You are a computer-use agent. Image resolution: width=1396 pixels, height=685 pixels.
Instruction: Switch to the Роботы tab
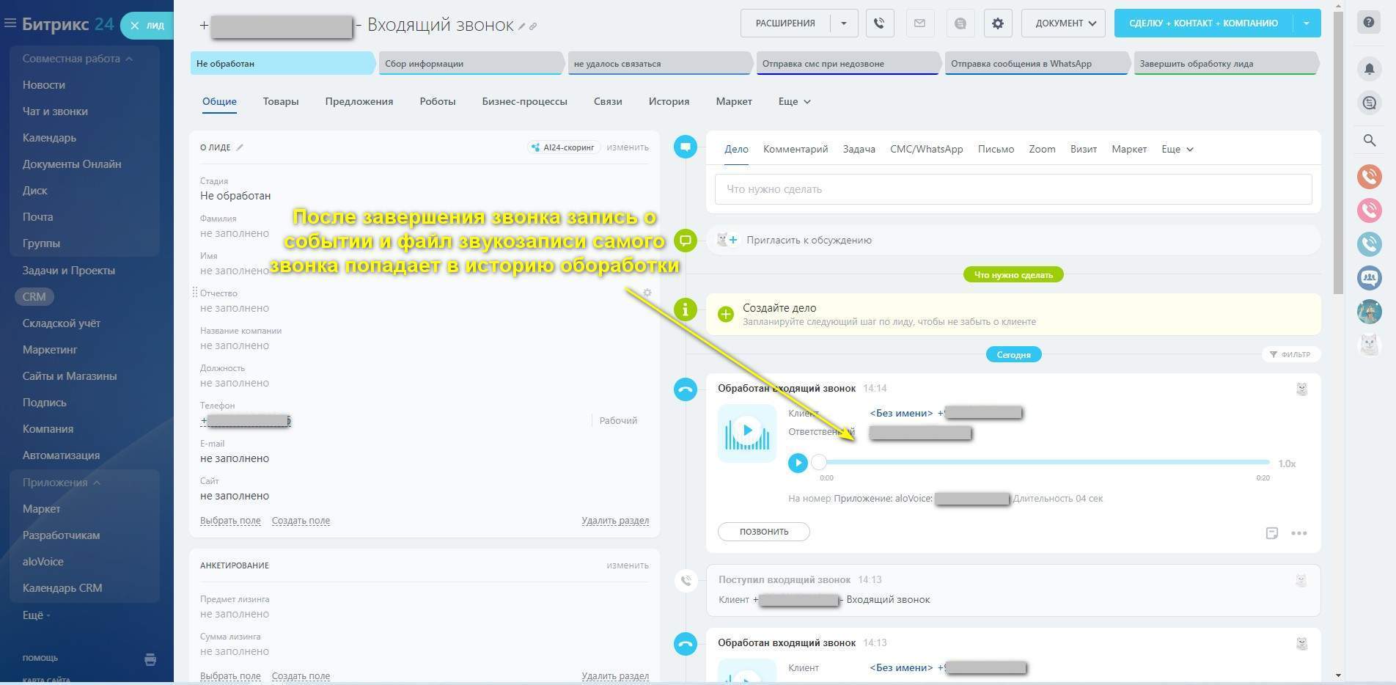pyautogui.click(x=438, y=102)
